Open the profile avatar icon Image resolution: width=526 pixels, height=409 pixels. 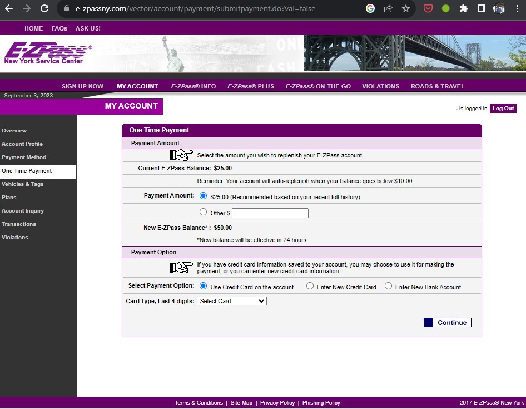[499, 8]
